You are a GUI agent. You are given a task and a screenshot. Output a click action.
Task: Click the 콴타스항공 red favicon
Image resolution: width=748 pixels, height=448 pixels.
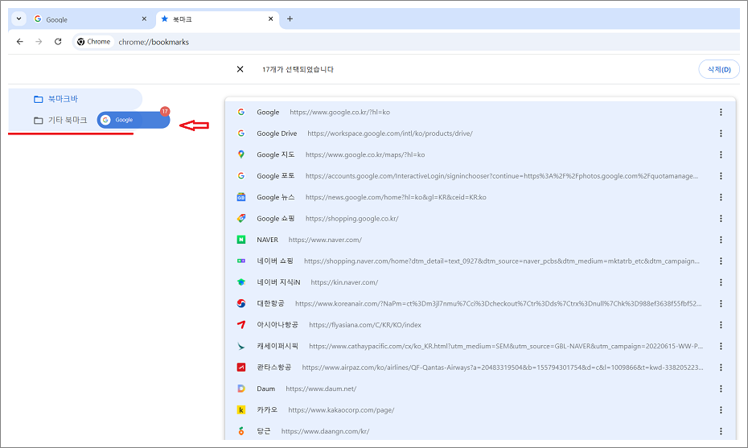(x=241, y=368)
